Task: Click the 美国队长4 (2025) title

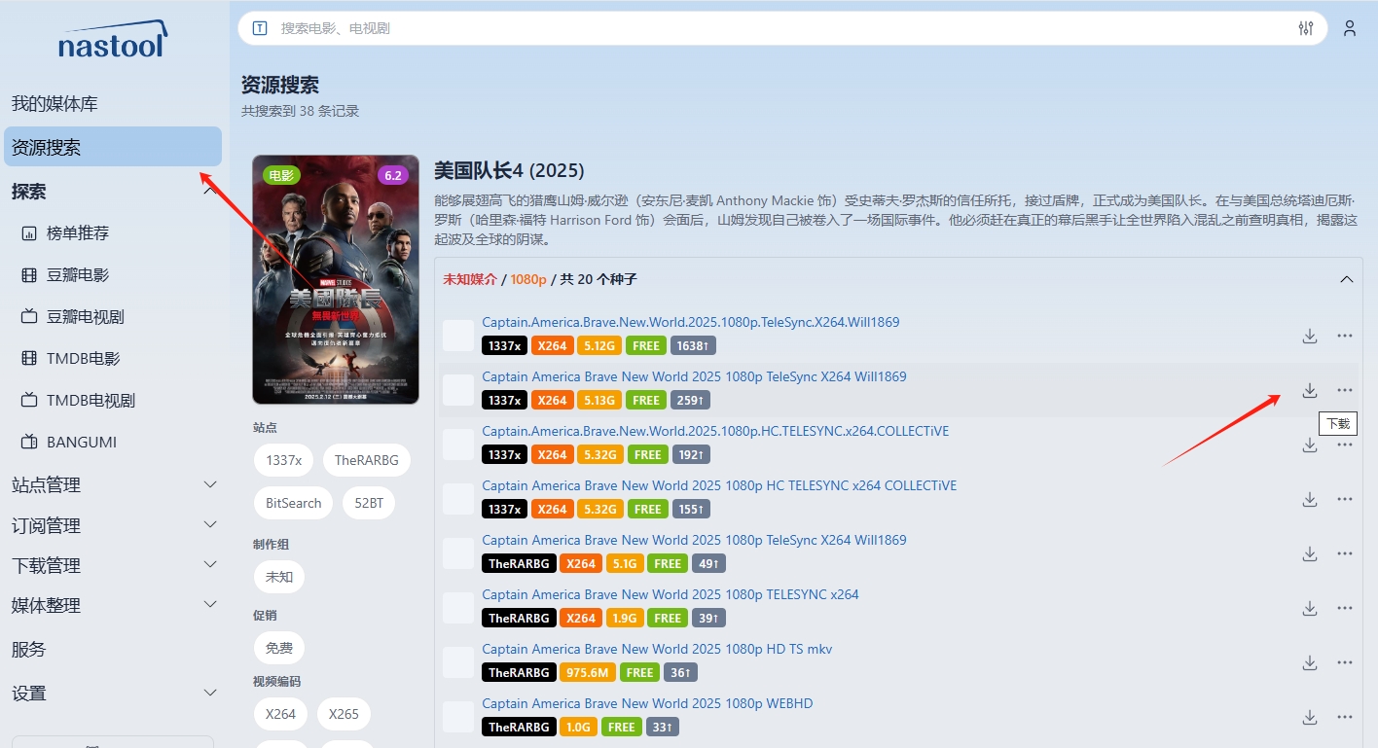Action: [509, 171]
